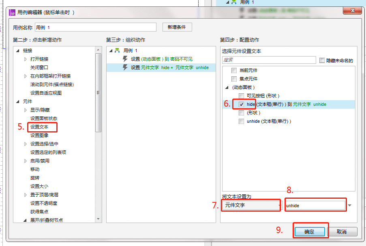The height and width of the screenshot is (246, 366).
Task: Expand the 在内部框架打开链接 node
Action: (x=26, y=76)
